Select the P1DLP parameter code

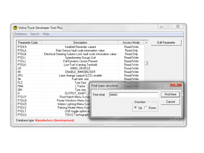[22, 97]
